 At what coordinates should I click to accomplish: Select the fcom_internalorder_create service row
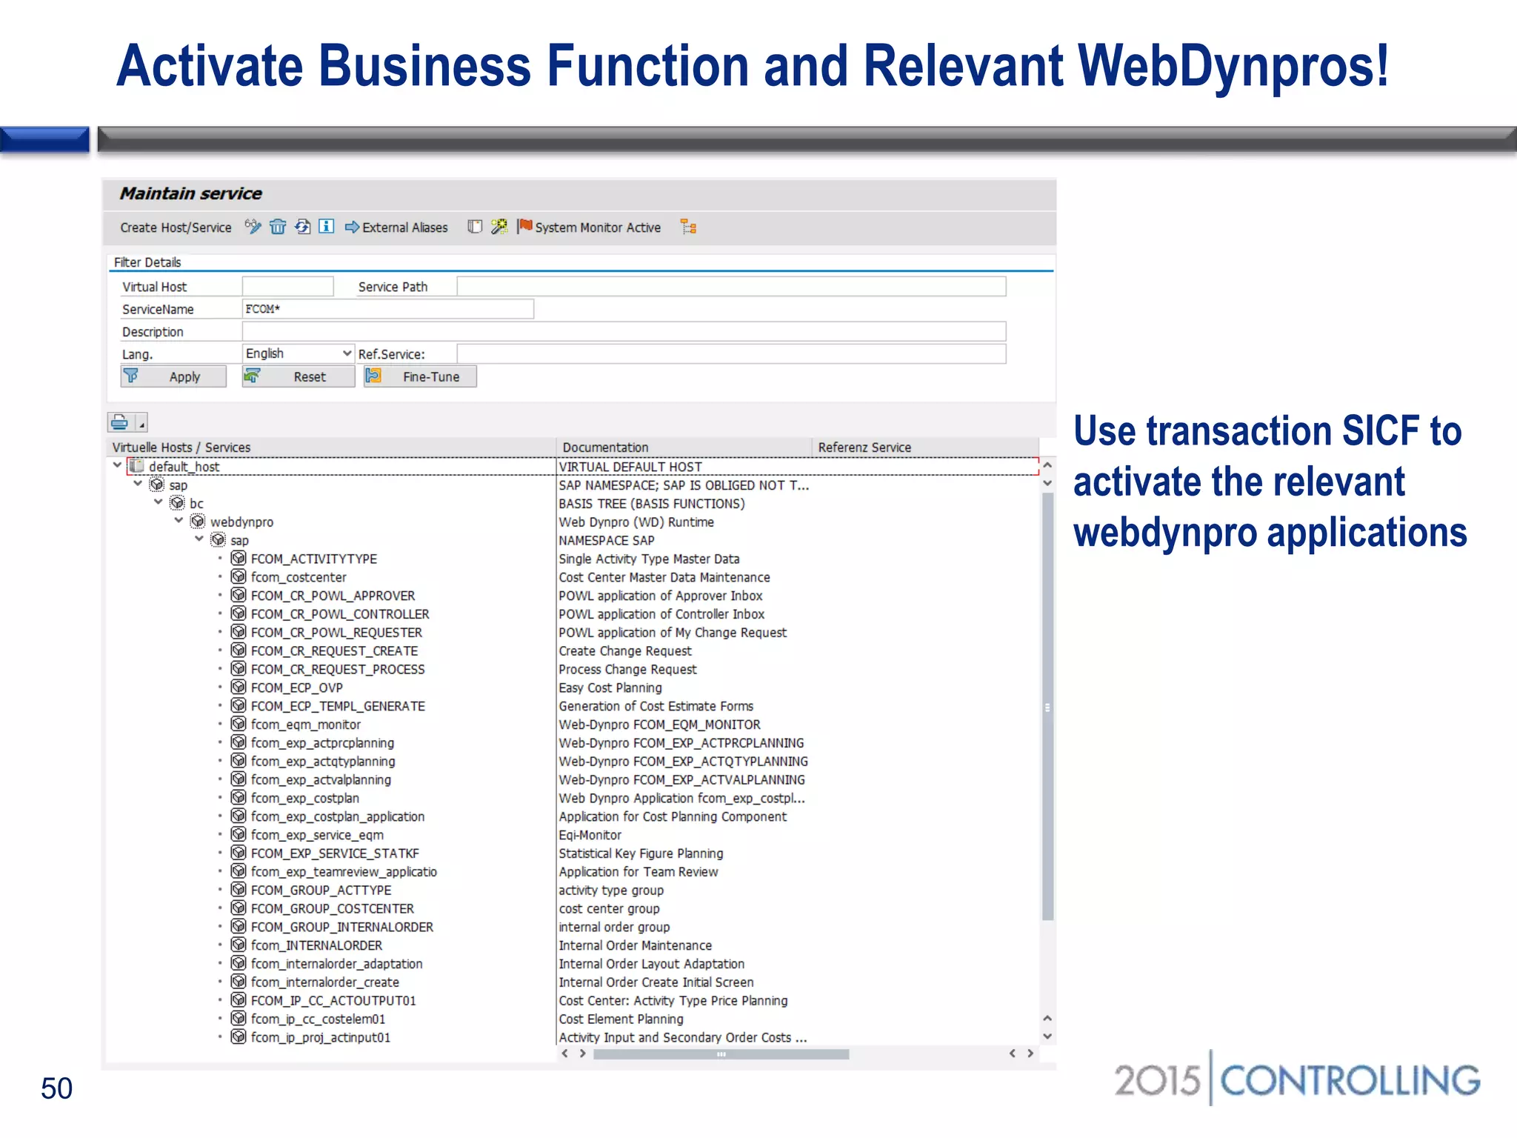click(324, 982)
